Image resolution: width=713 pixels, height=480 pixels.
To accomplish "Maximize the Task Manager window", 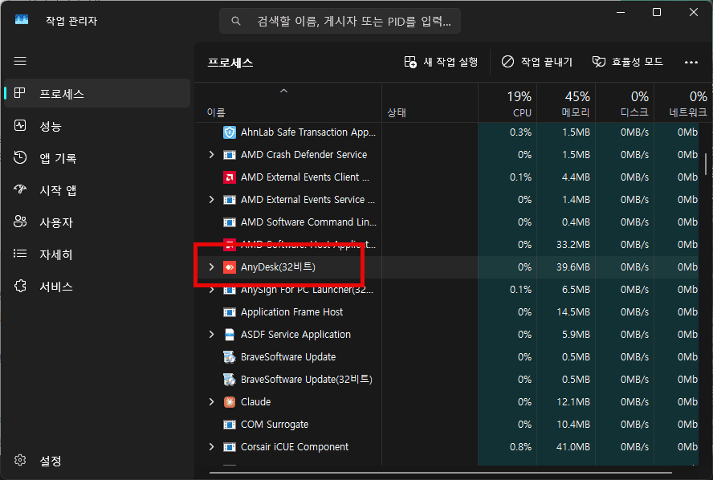I will (x=657, y=12).
